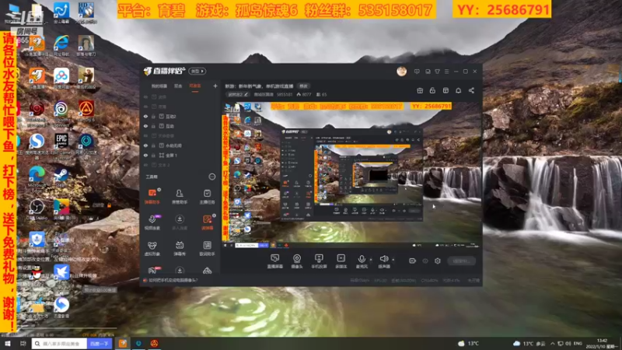The height and width of the screenshot is (350, 622).
Task: Toggle lock on the 全屏 1 source
Action: coord(153,155)
